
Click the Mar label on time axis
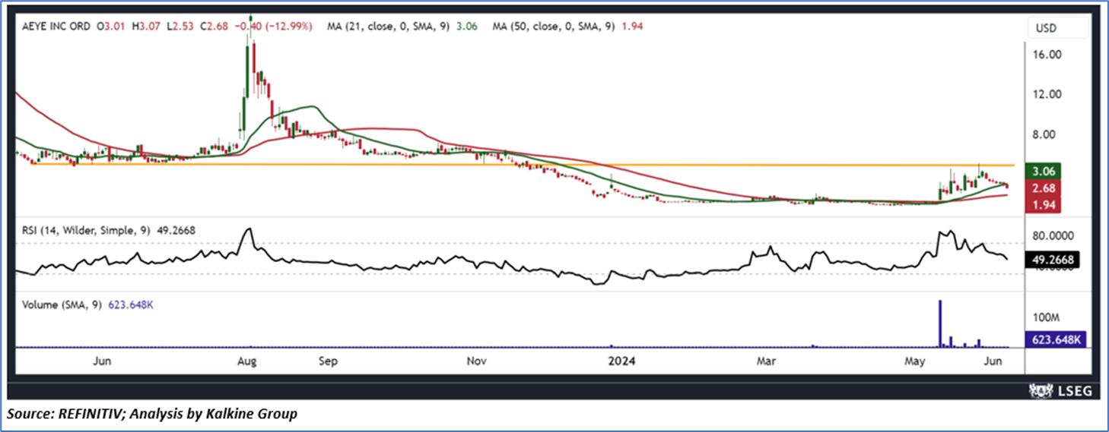pyautogui.click(x=767, y=362)
